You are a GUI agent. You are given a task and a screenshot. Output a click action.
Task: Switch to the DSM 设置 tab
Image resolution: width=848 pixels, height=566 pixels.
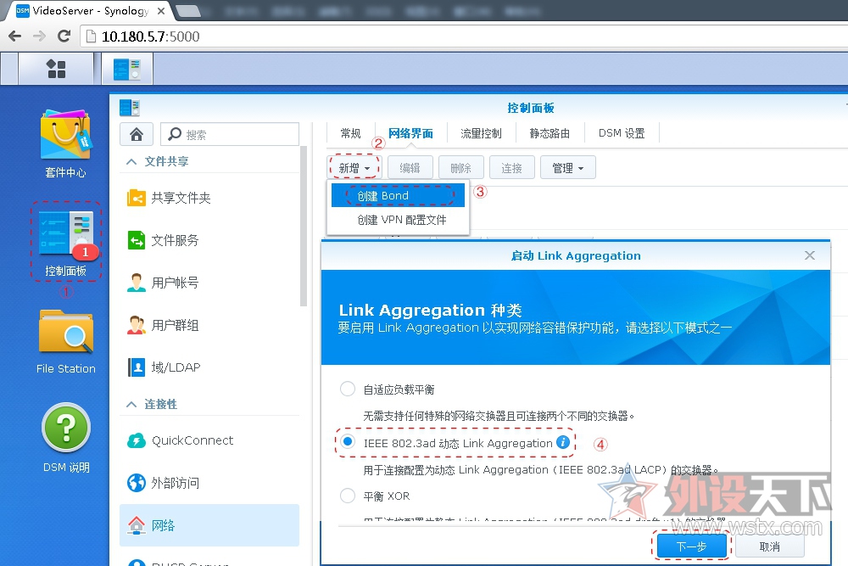click(x=622, y=133)
